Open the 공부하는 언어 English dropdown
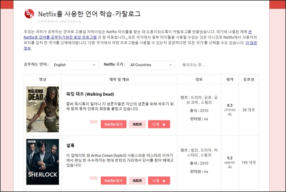286x192 pixels. click(75, 65)
